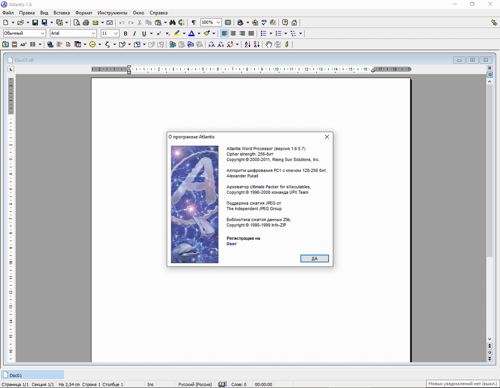This screenshot has height=388, width=500.
Task: Click the home page house icon
Action: click(x=295, y=23)
